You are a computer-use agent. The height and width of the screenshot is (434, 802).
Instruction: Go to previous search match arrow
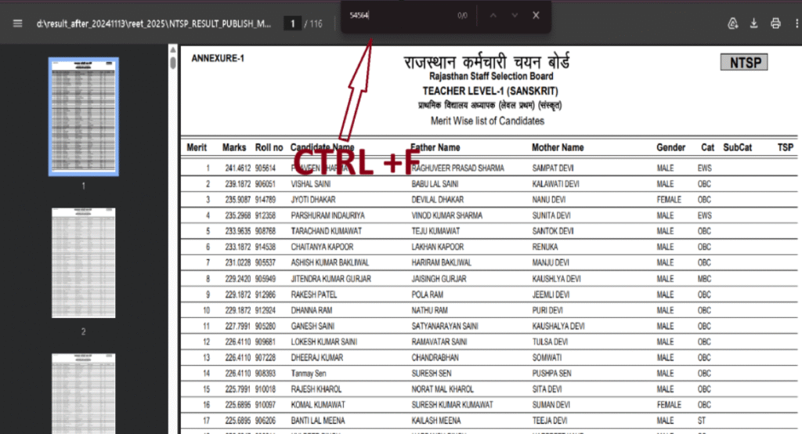coord(493,16)
